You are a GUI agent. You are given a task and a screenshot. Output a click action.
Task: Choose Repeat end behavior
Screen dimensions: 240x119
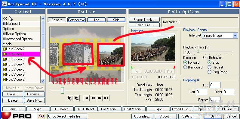tap(209, 67)
